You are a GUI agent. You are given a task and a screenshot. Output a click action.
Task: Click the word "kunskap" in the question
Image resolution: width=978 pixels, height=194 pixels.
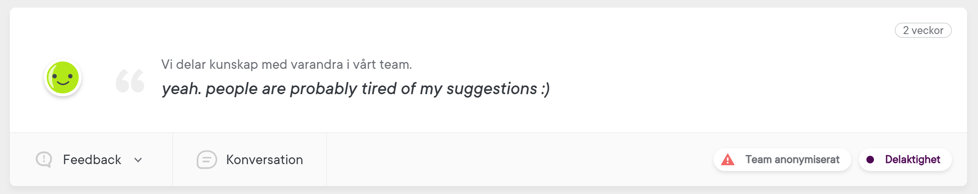tap(233, 65)
